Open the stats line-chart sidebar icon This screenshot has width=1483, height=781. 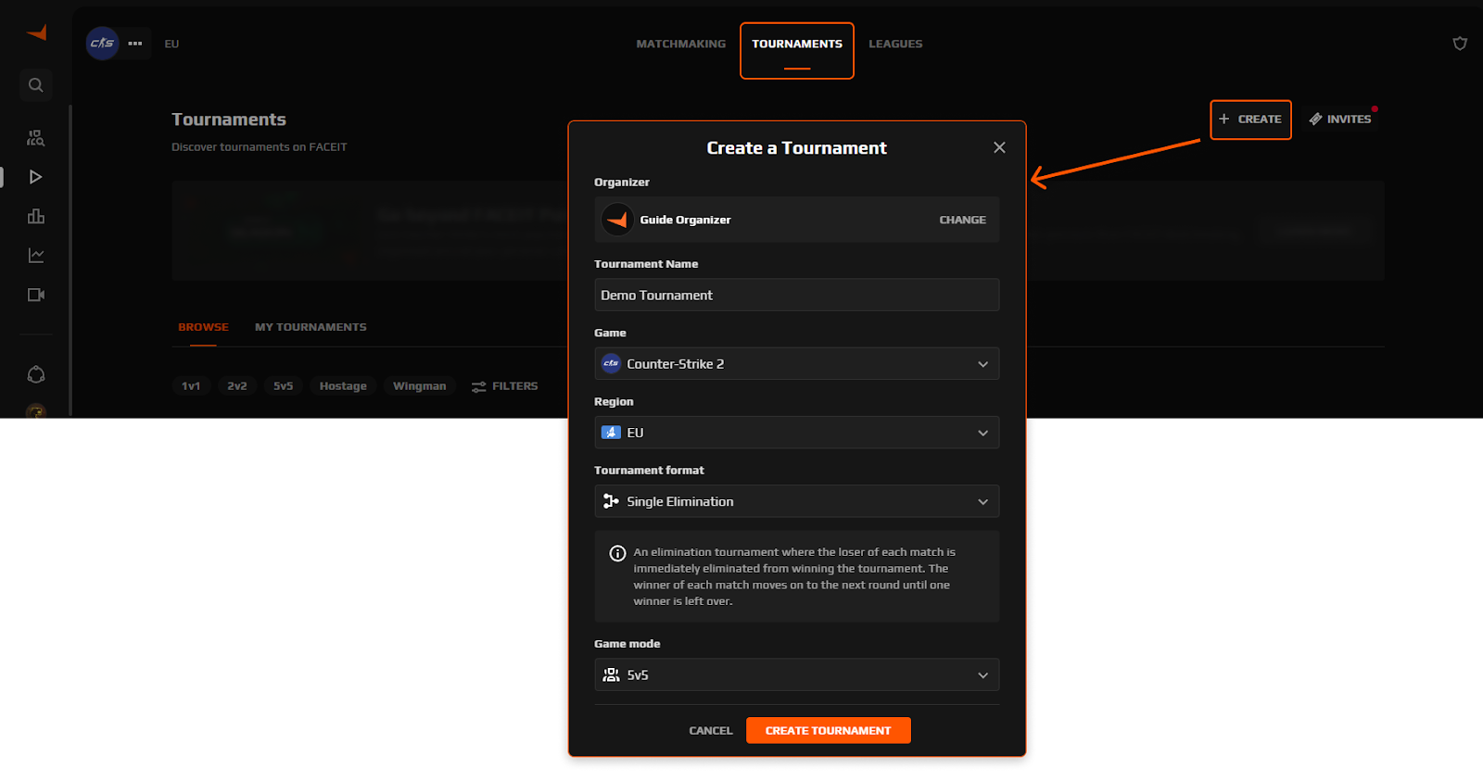coord(36,256)
